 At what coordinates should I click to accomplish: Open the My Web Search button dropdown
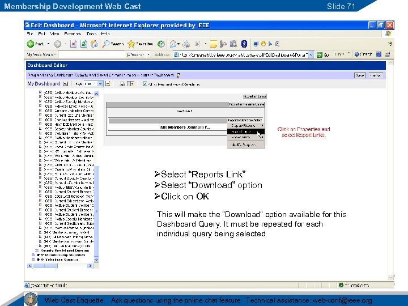click(x=148, y=54)
